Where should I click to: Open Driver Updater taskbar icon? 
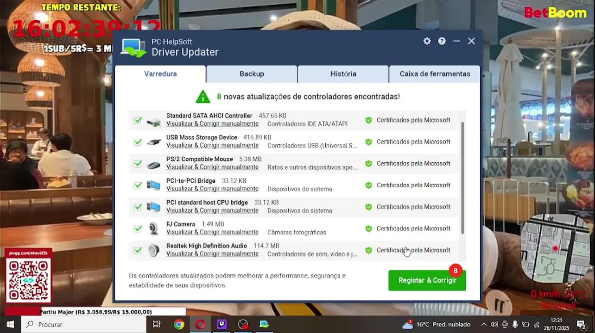(264, 324)
